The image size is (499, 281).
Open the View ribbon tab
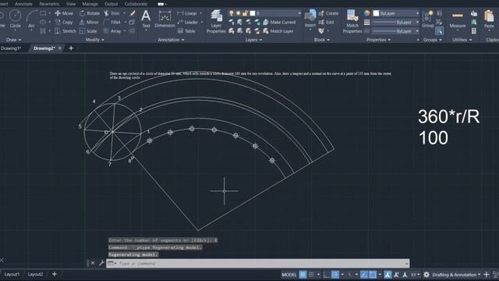coord(71,4)
